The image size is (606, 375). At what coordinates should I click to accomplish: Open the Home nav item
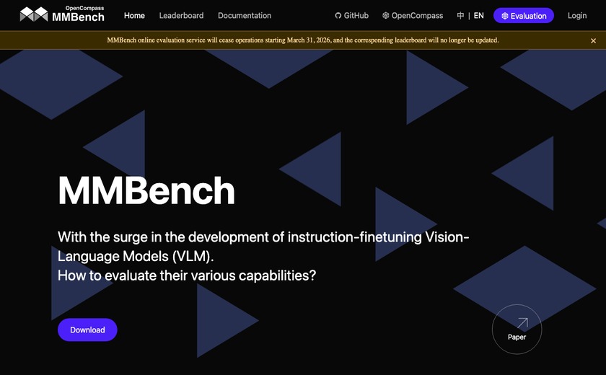pos(134,15)
